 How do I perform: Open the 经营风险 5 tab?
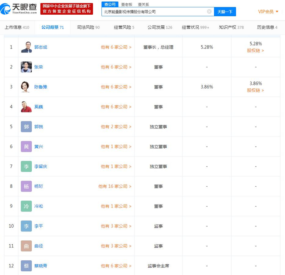pos(124,27)
